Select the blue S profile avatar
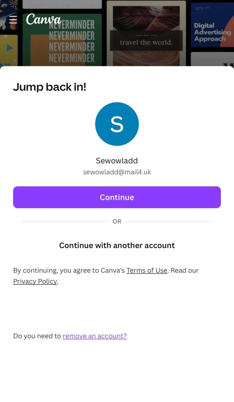The height and width of the screenshot is (402, 234). (x=117, y=124)
